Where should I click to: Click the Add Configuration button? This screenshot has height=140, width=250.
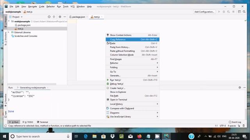click(x=204, y=12)
